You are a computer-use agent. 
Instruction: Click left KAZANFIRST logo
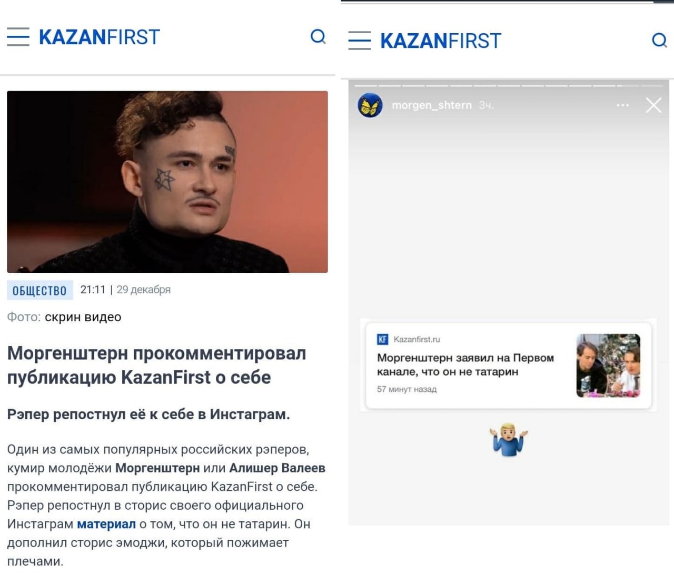tap(100, 37)
